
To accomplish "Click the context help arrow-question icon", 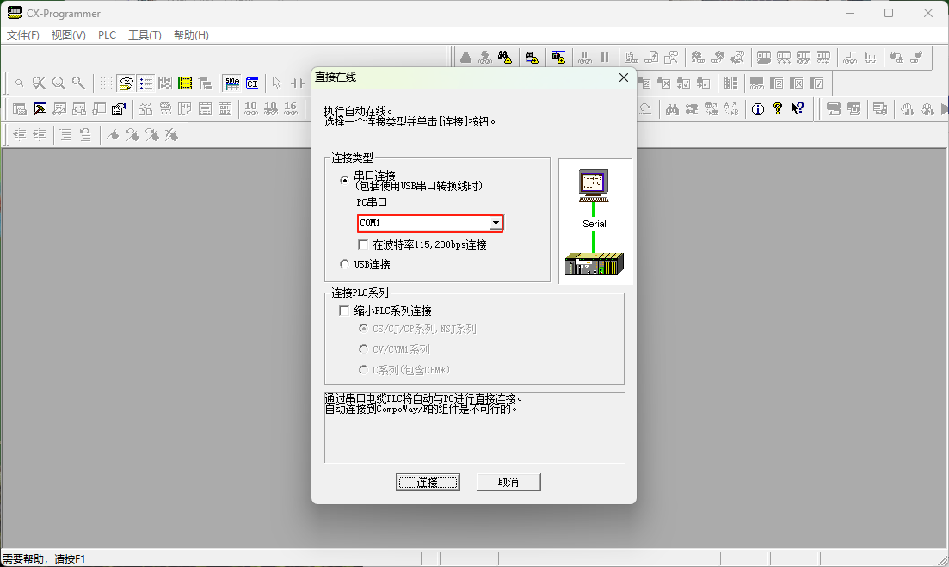I will click(x=798, y=108).
